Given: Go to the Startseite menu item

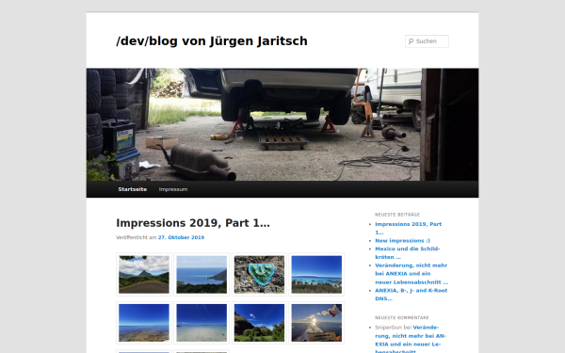Looking at the screenshot, I should 133,189.
